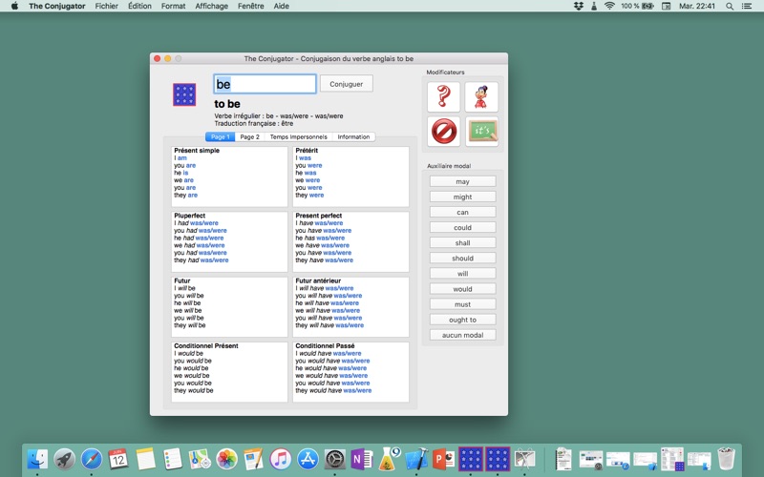Open Finder from the dock
Image resolution: width=764 pixels, height=477 pixels.
coord(37,459)
